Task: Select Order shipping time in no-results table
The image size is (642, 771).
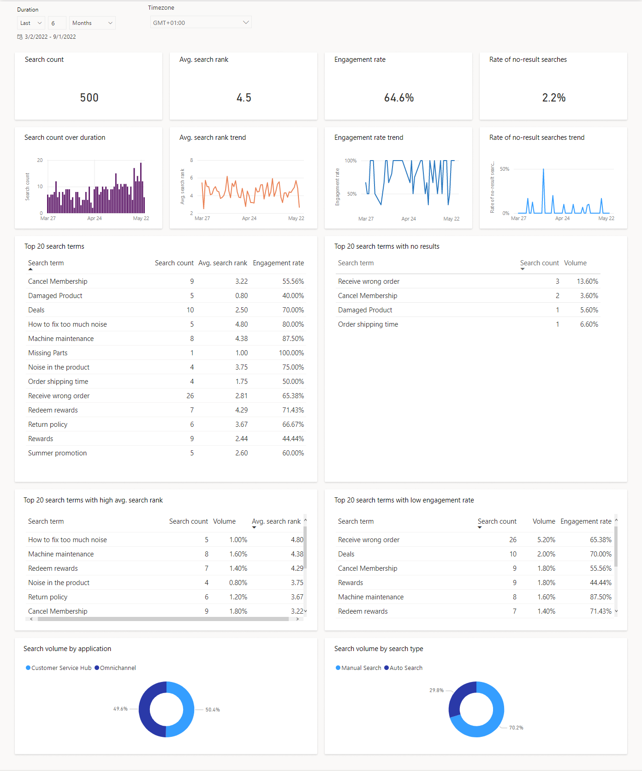Action: (x=468, y=324)
